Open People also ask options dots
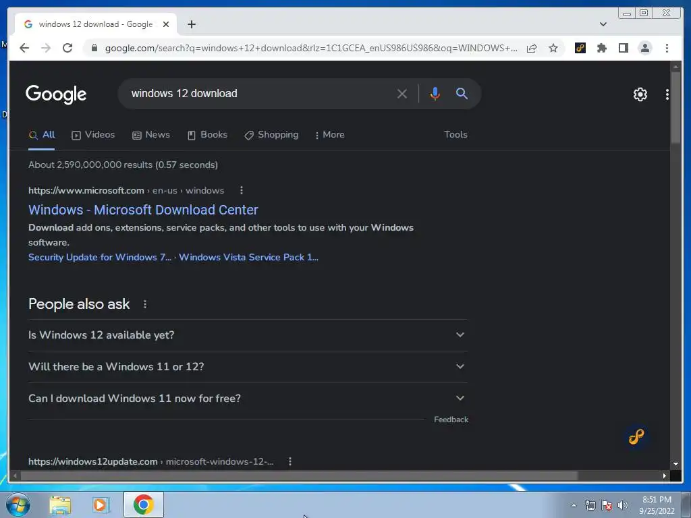Screen dimensions: 691x518 coord(145,304)
